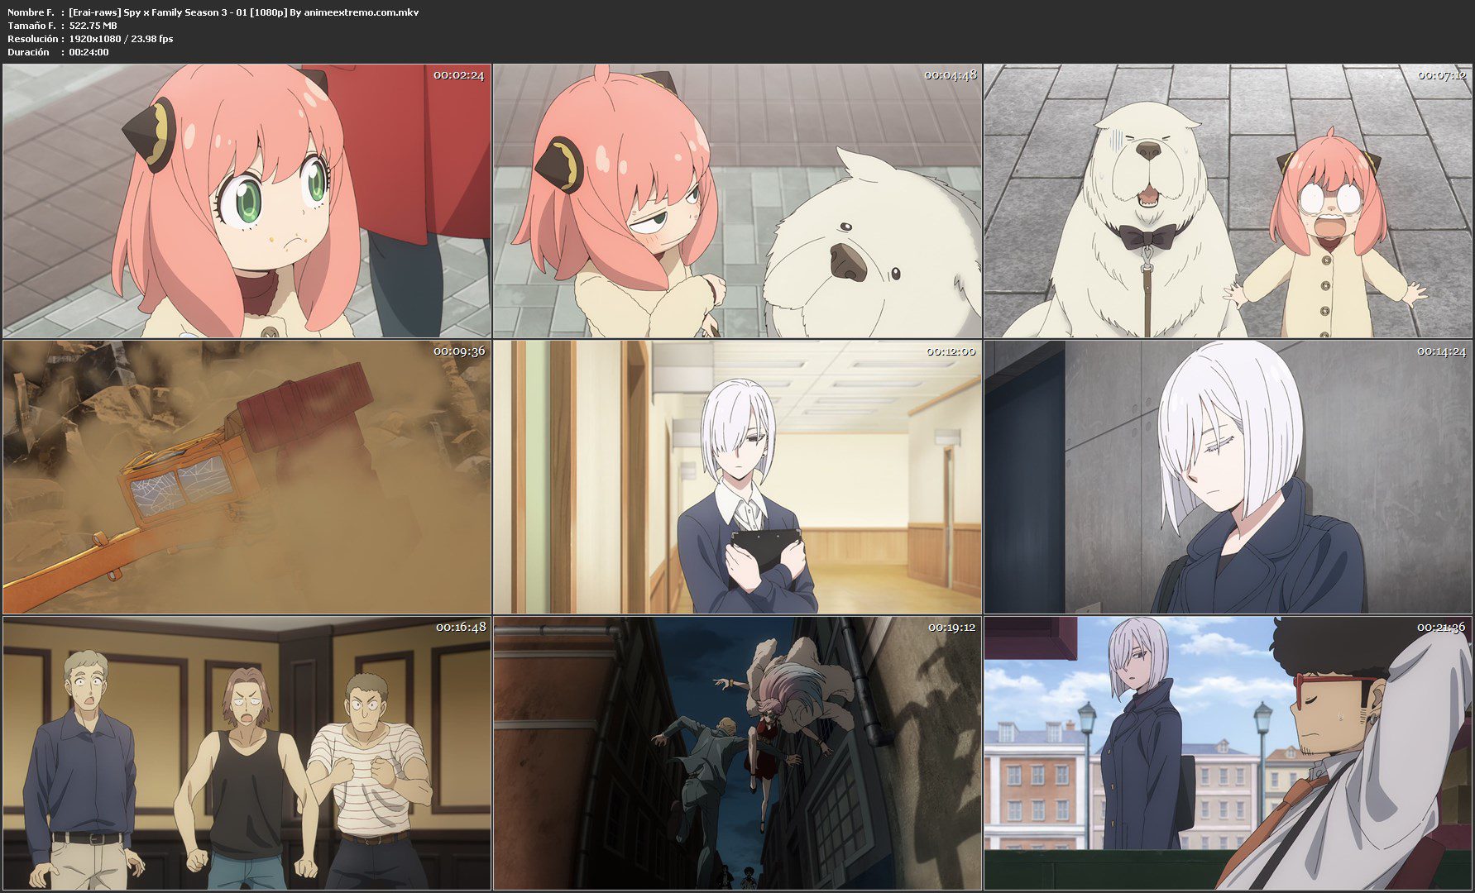Screen dimensions: 1475x893
Task: Select the 00:12:00 timestamp
Action: point(950,351)
